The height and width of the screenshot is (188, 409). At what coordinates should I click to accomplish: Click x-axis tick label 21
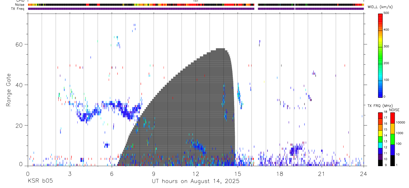pyautogui.click(x=321, y=173)
